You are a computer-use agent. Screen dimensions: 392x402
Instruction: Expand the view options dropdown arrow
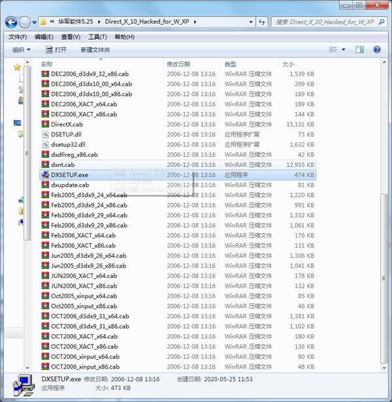coord(344,50)
